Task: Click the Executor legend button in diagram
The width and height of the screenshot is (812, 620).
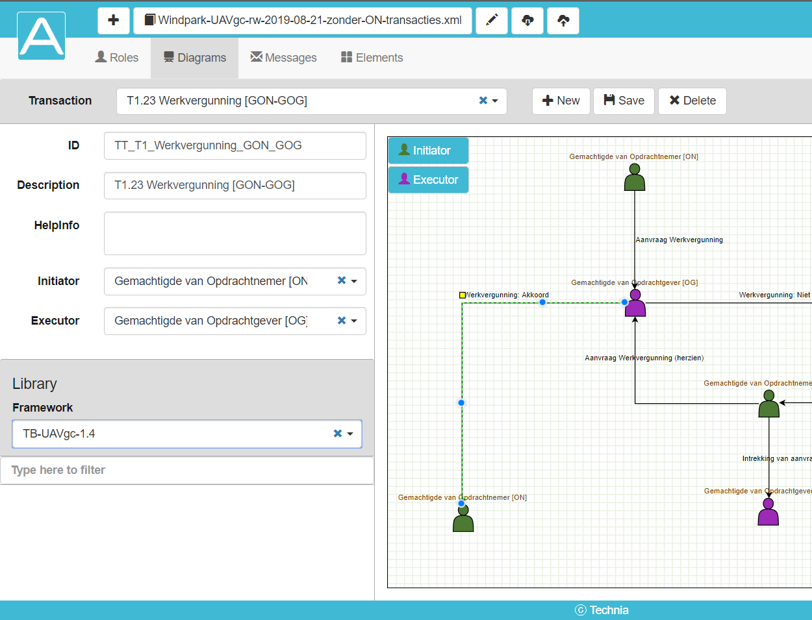Action: coord(428,180)
